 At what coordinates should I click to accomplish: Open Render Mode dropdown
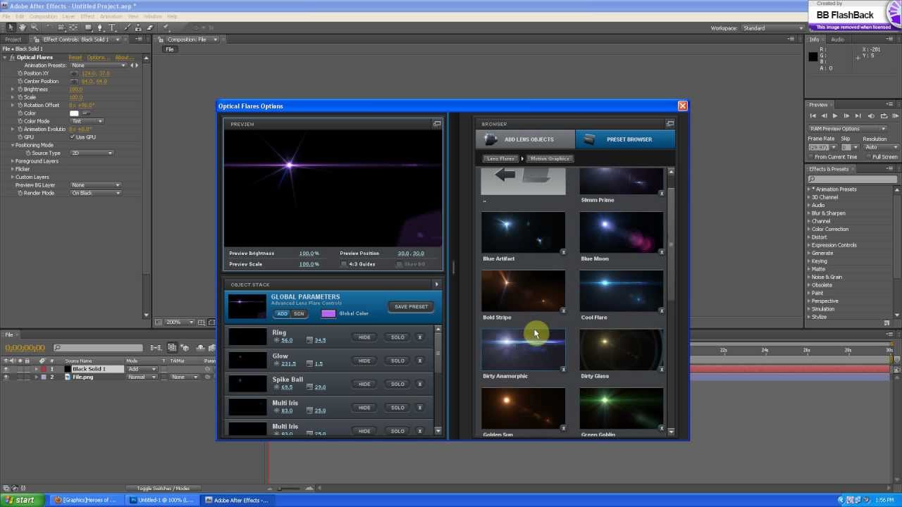(96, 193)
